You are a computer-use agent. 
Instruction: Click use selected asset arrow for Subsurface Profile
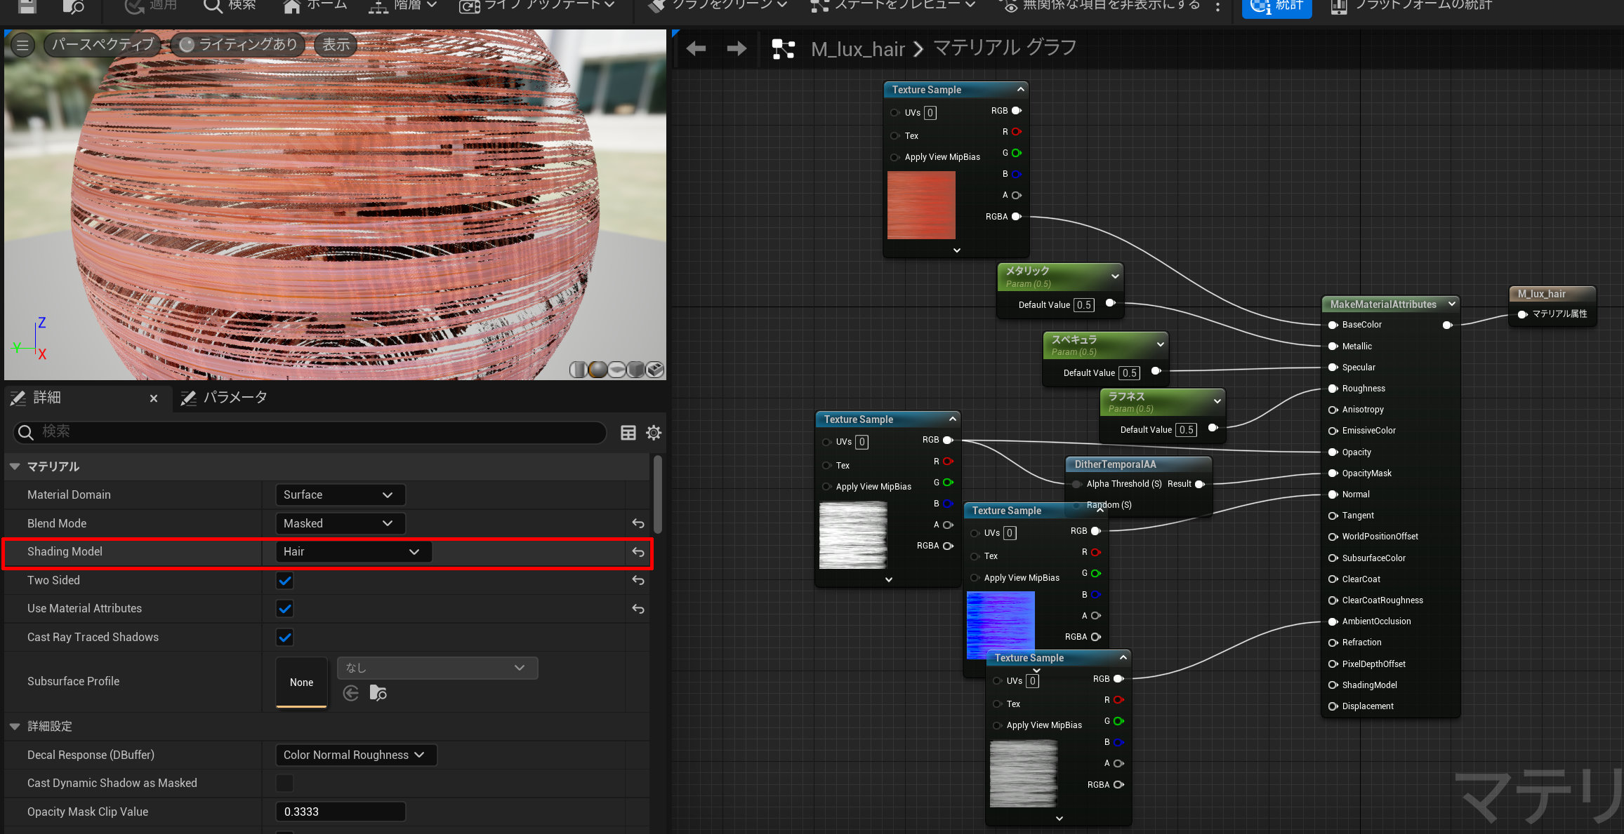tap(351, 693)
